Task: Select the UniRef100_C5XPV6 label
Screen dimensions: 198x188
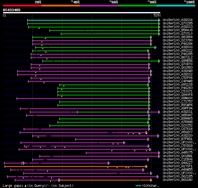Action: [x=178, y=78]
